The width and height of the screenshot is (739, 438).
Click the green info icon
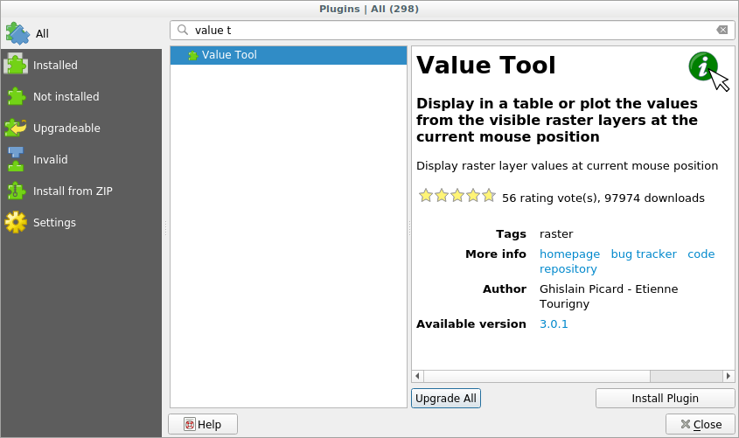pyautogui.click(x=702, y=66)
